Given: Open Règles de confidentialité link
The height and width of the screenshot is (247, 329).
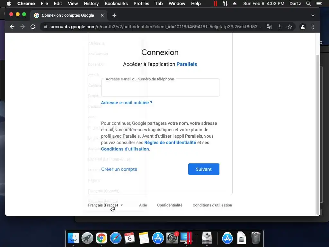Looking at the screenshot, I should point(170,142).
